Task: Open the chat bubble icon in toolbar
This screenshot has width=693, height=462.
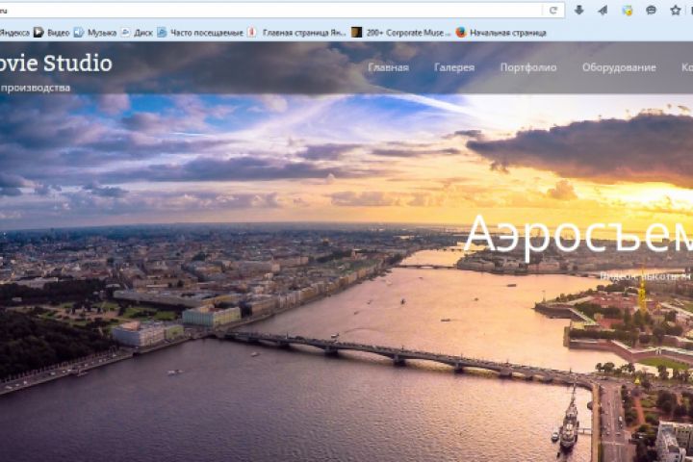Action: [651, 11]
